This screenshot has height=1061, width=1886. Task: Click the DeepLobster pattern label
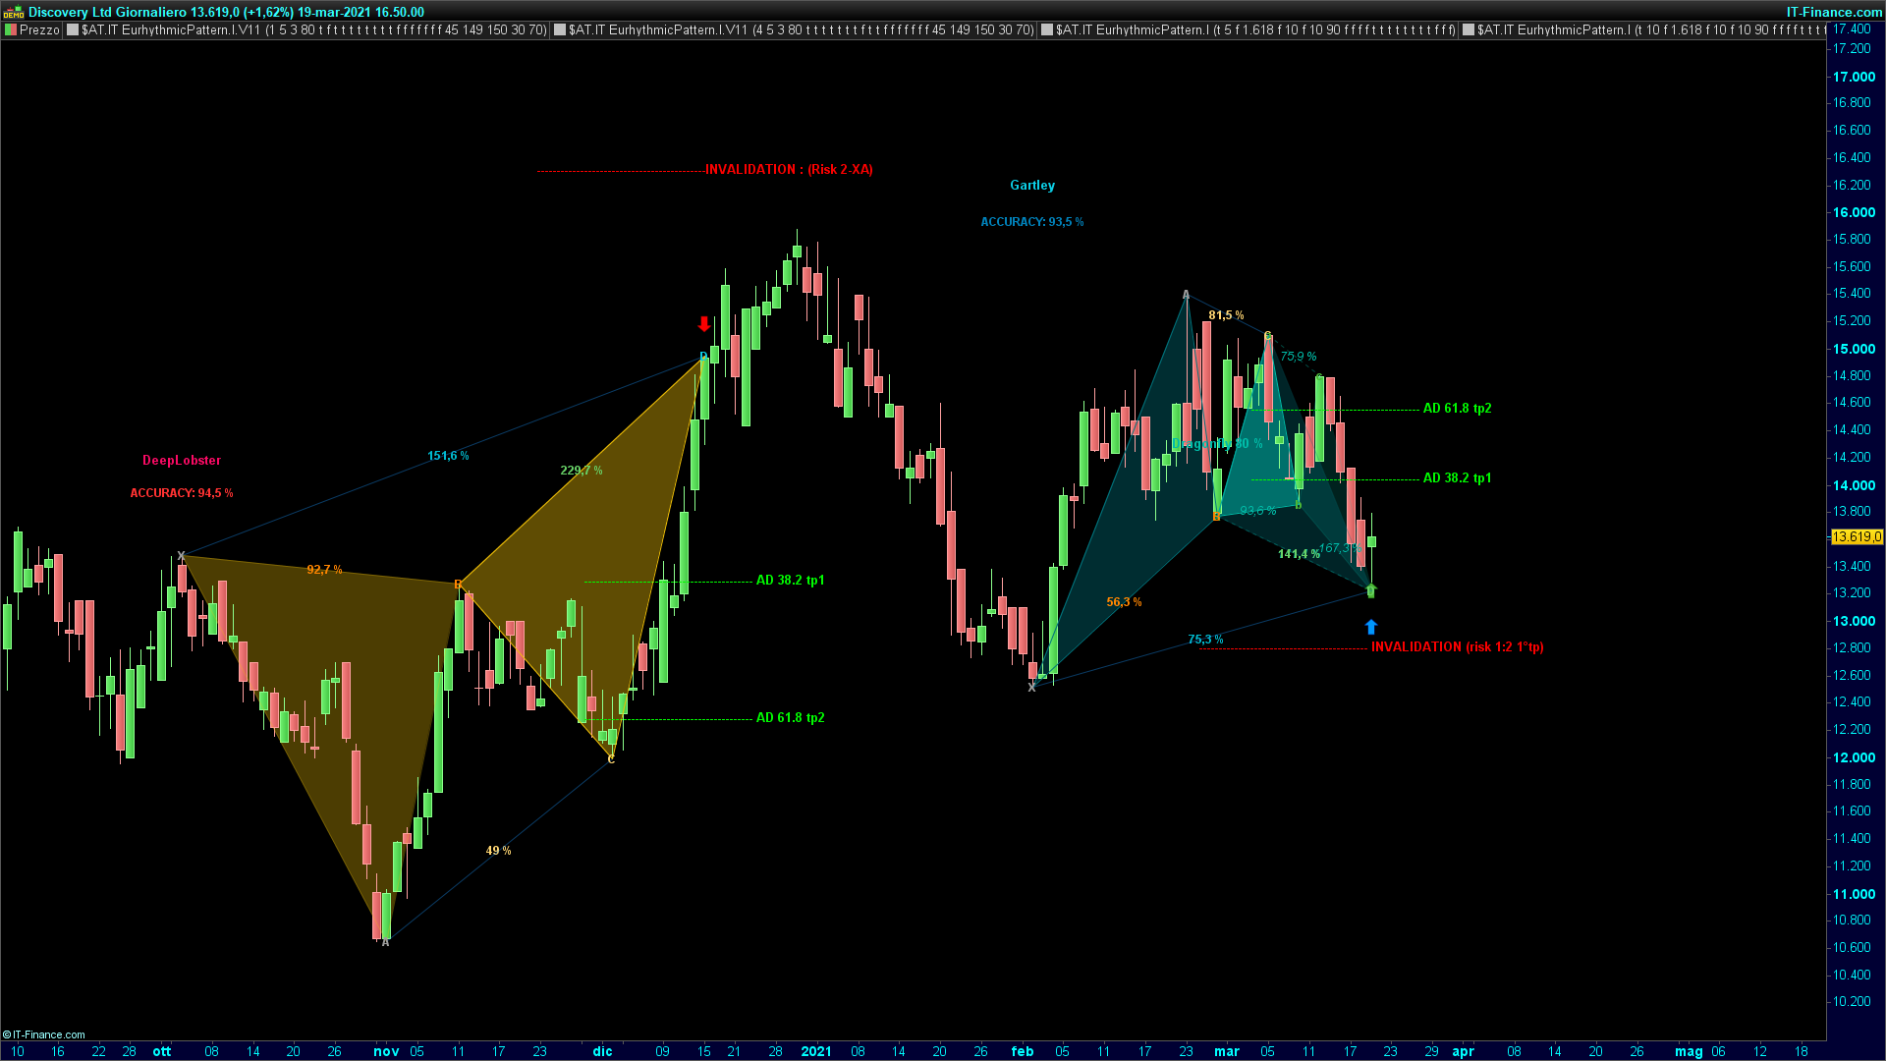[182, 460]
